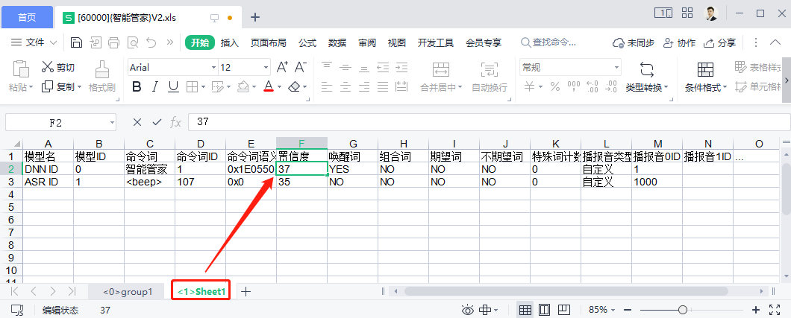Click the Bold formatting icon
The width and height of the screenshot is (791, 318).
point(137,87)
